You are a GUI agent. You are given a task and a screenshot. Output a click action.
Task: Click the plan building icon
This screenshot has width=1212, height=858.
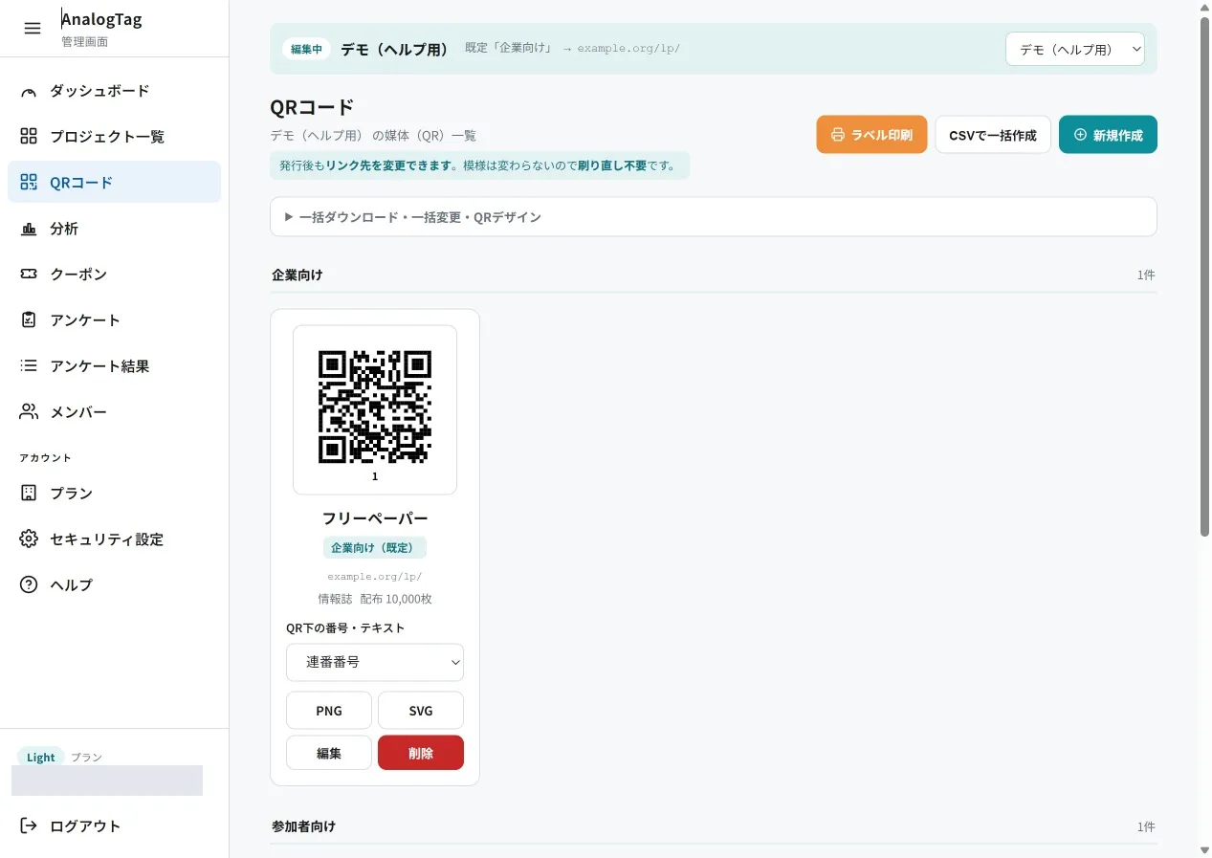click(x=29, y=493)
